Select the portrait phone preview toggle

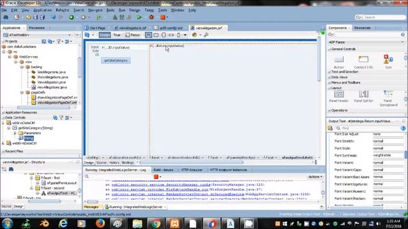click(178, 35)
